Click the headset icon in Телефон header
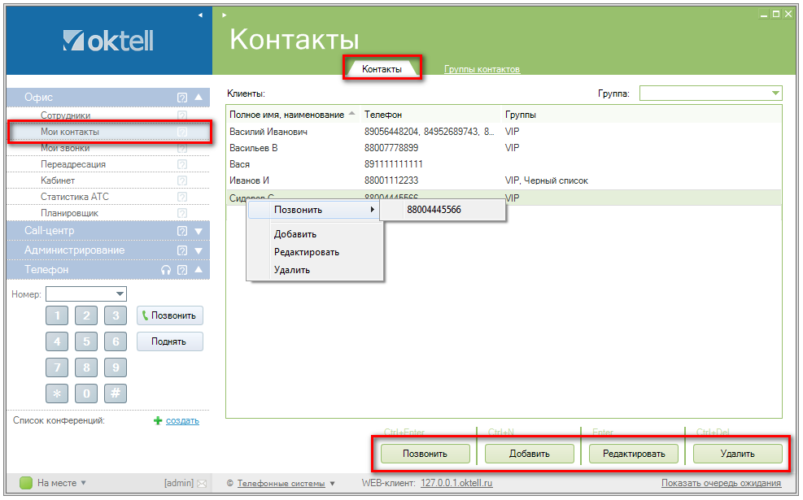 [x=166, y=270]
